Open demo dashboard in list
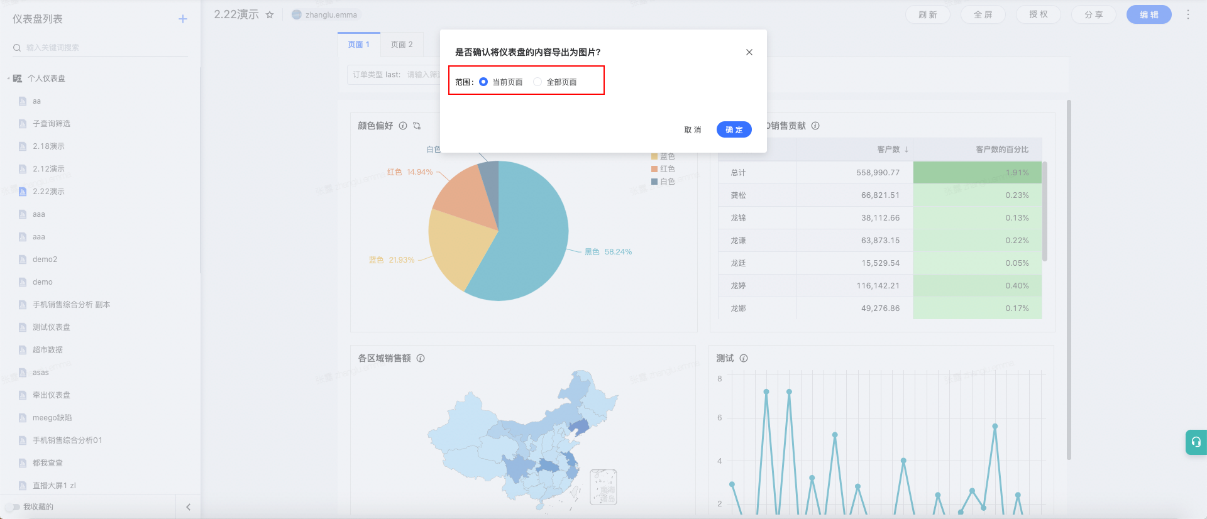Image resolution: width=1207 pixels, height=519 pixels. [43, 282]
